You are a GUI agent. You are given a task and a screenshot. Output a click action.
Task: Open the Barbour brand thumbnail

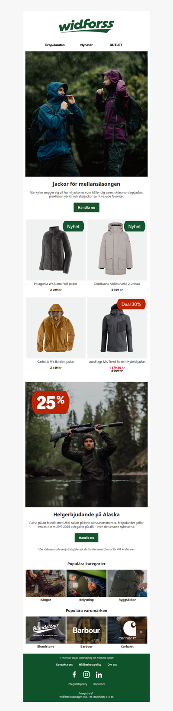point(86,630)
